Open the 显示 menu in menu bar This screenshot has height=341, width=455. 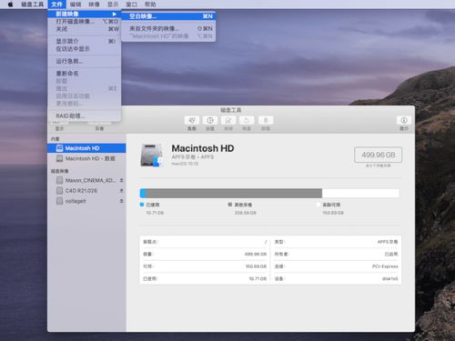(113, 5)
